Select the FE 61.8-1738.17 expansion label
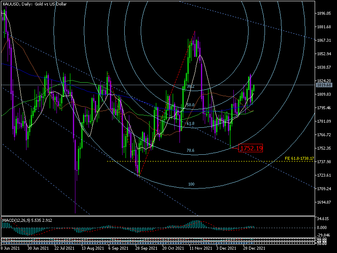337x253 pixels. [x=300, y=159]
